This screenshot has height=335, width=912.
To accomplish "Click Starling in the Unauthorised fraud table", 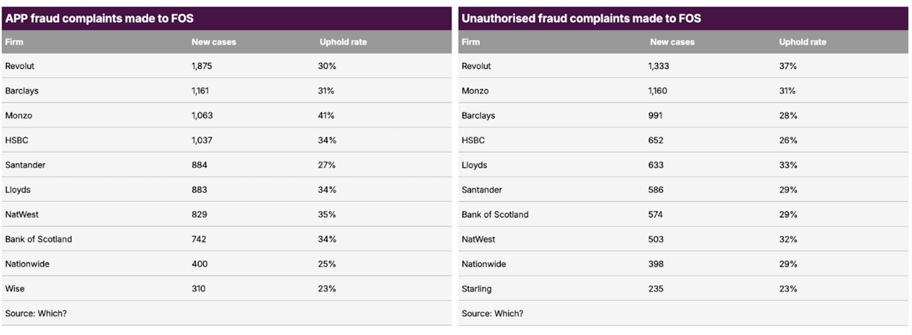I will tap(476, 289).
